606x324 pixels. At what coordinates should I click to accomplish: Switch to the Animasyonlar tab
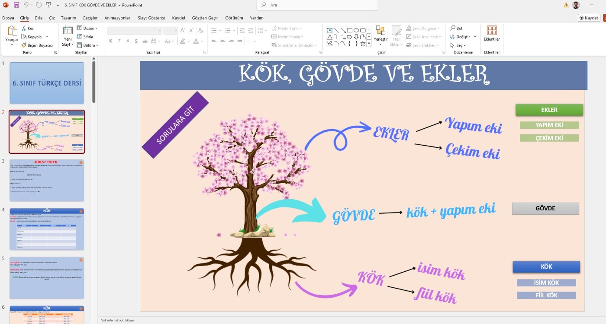tap(117, 18)
